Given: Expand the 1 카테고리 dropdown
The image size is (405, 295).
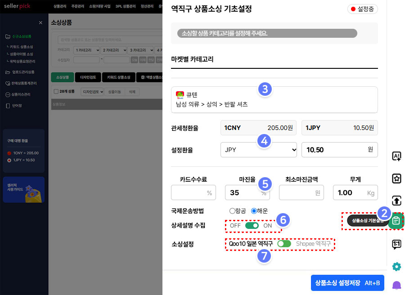Looking at the screenshot, I should click(86, 49).
